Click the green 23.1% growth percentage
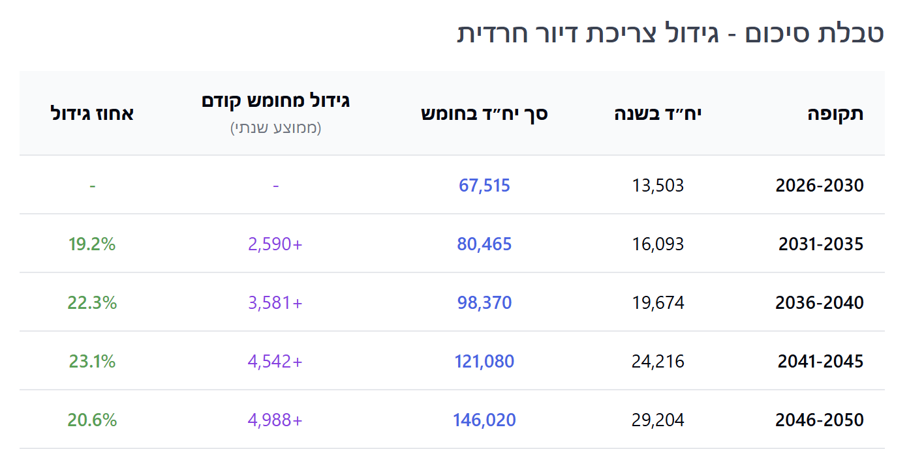The image size is (909, 449). [92, 362]
